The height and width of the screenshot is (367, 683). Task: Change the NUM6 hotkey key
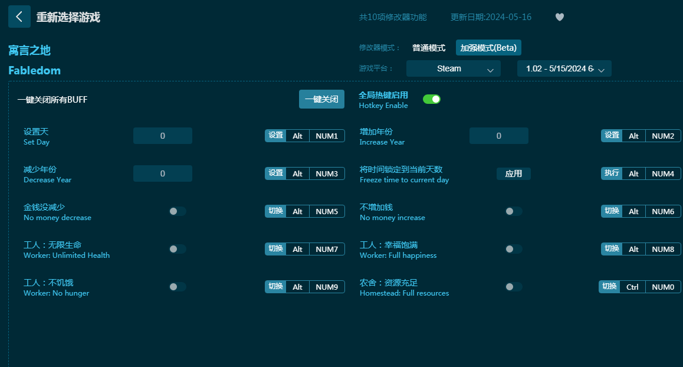click(663, 211)
